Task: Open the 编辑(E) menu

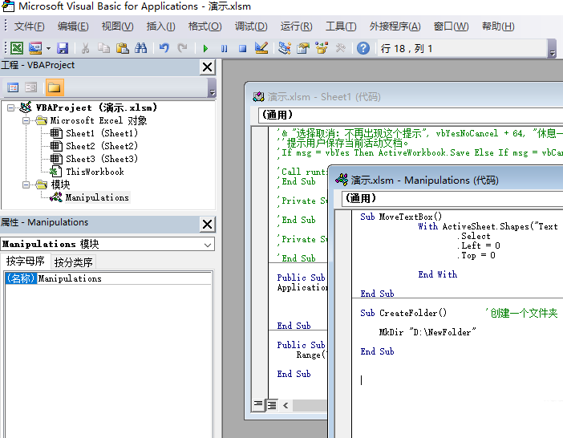Action: point(73,26)
